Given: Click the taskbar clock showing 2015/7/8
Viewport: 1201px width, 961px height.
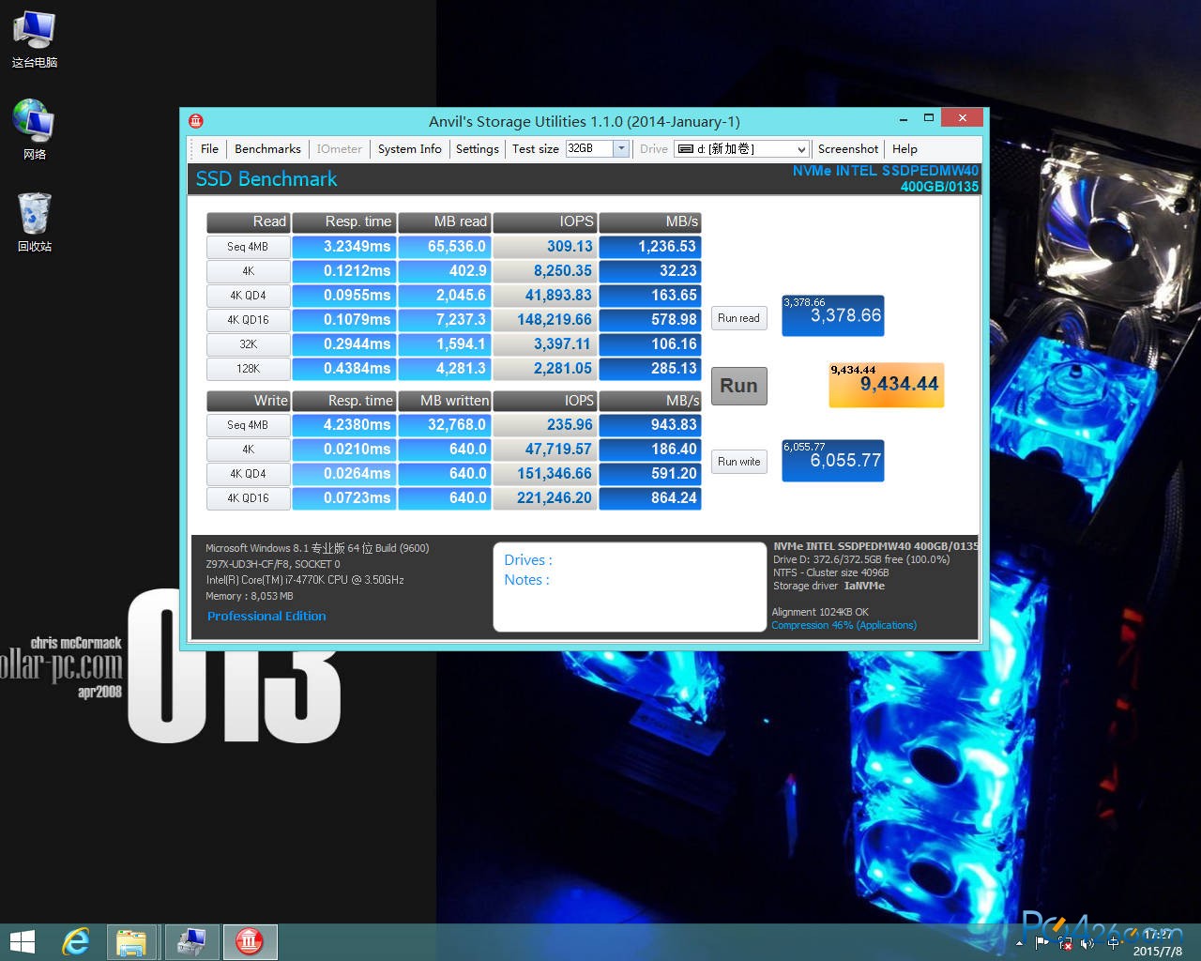Looking at the screenshot, I should coord(1157,942).
